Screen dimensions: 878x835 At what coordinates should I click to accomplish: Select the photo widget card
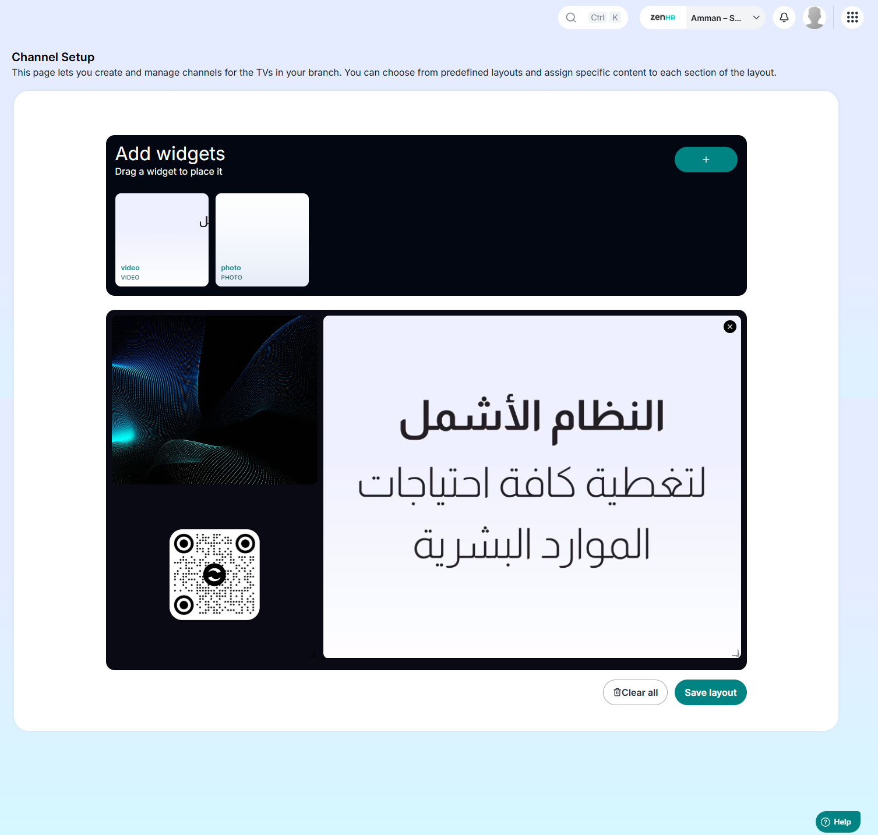tap(262, 240)
